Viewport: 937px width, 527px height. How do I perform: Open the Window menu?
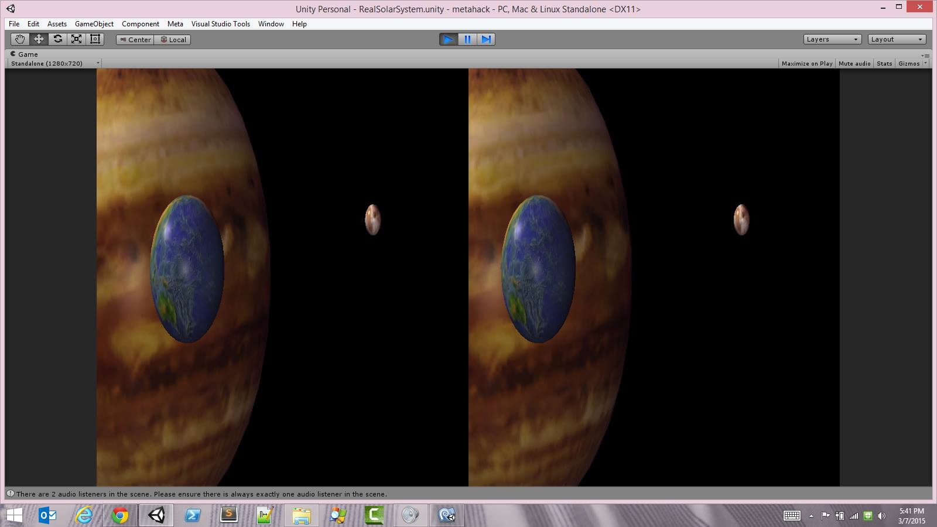[271, 24]
